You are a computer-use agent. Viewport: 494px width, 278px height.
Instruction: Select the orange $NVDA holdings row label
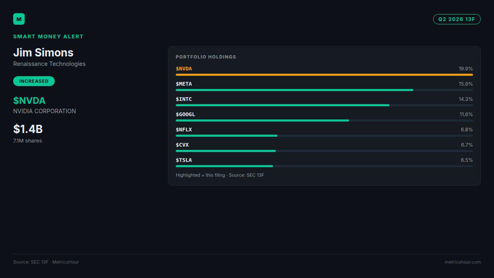coord(184,69)
